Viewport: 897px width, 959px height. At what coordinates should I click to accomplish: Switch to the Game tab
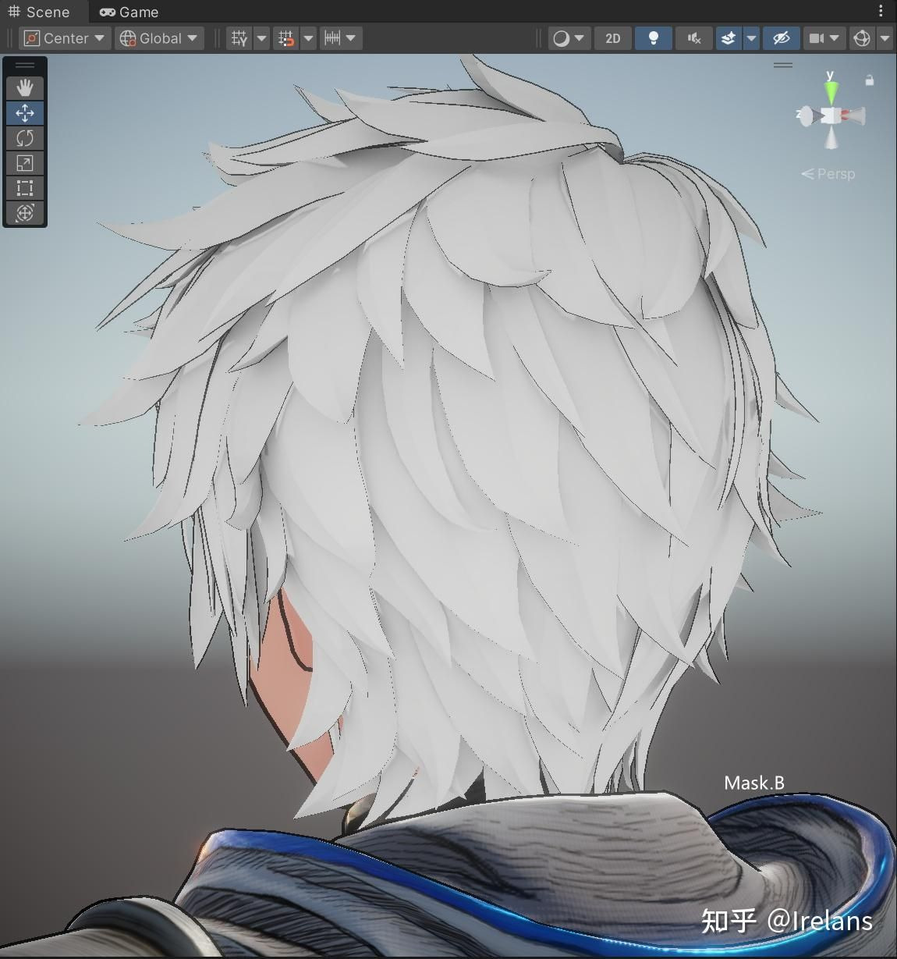pyautogui.click(x=129, y=12)
